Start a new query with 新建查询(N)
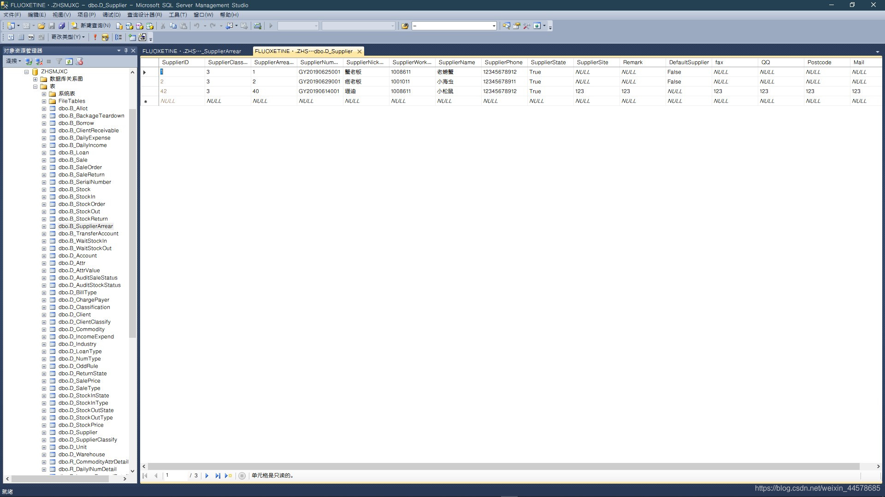This screenshot has height=497, width=885. tap(91, 26)
